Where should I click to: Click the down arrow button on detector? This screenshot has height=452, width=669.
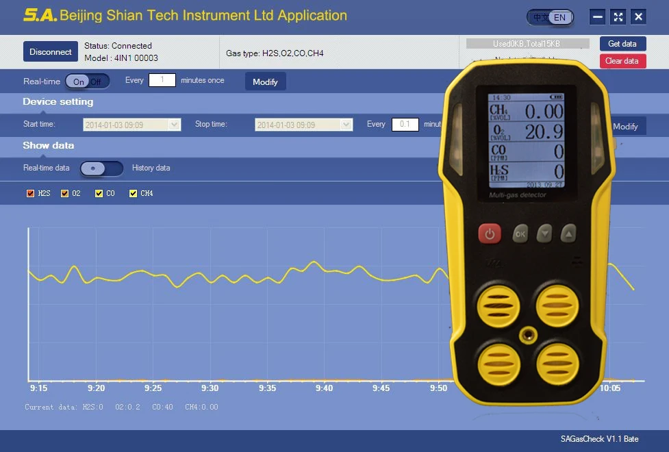[x=544, y=234]
